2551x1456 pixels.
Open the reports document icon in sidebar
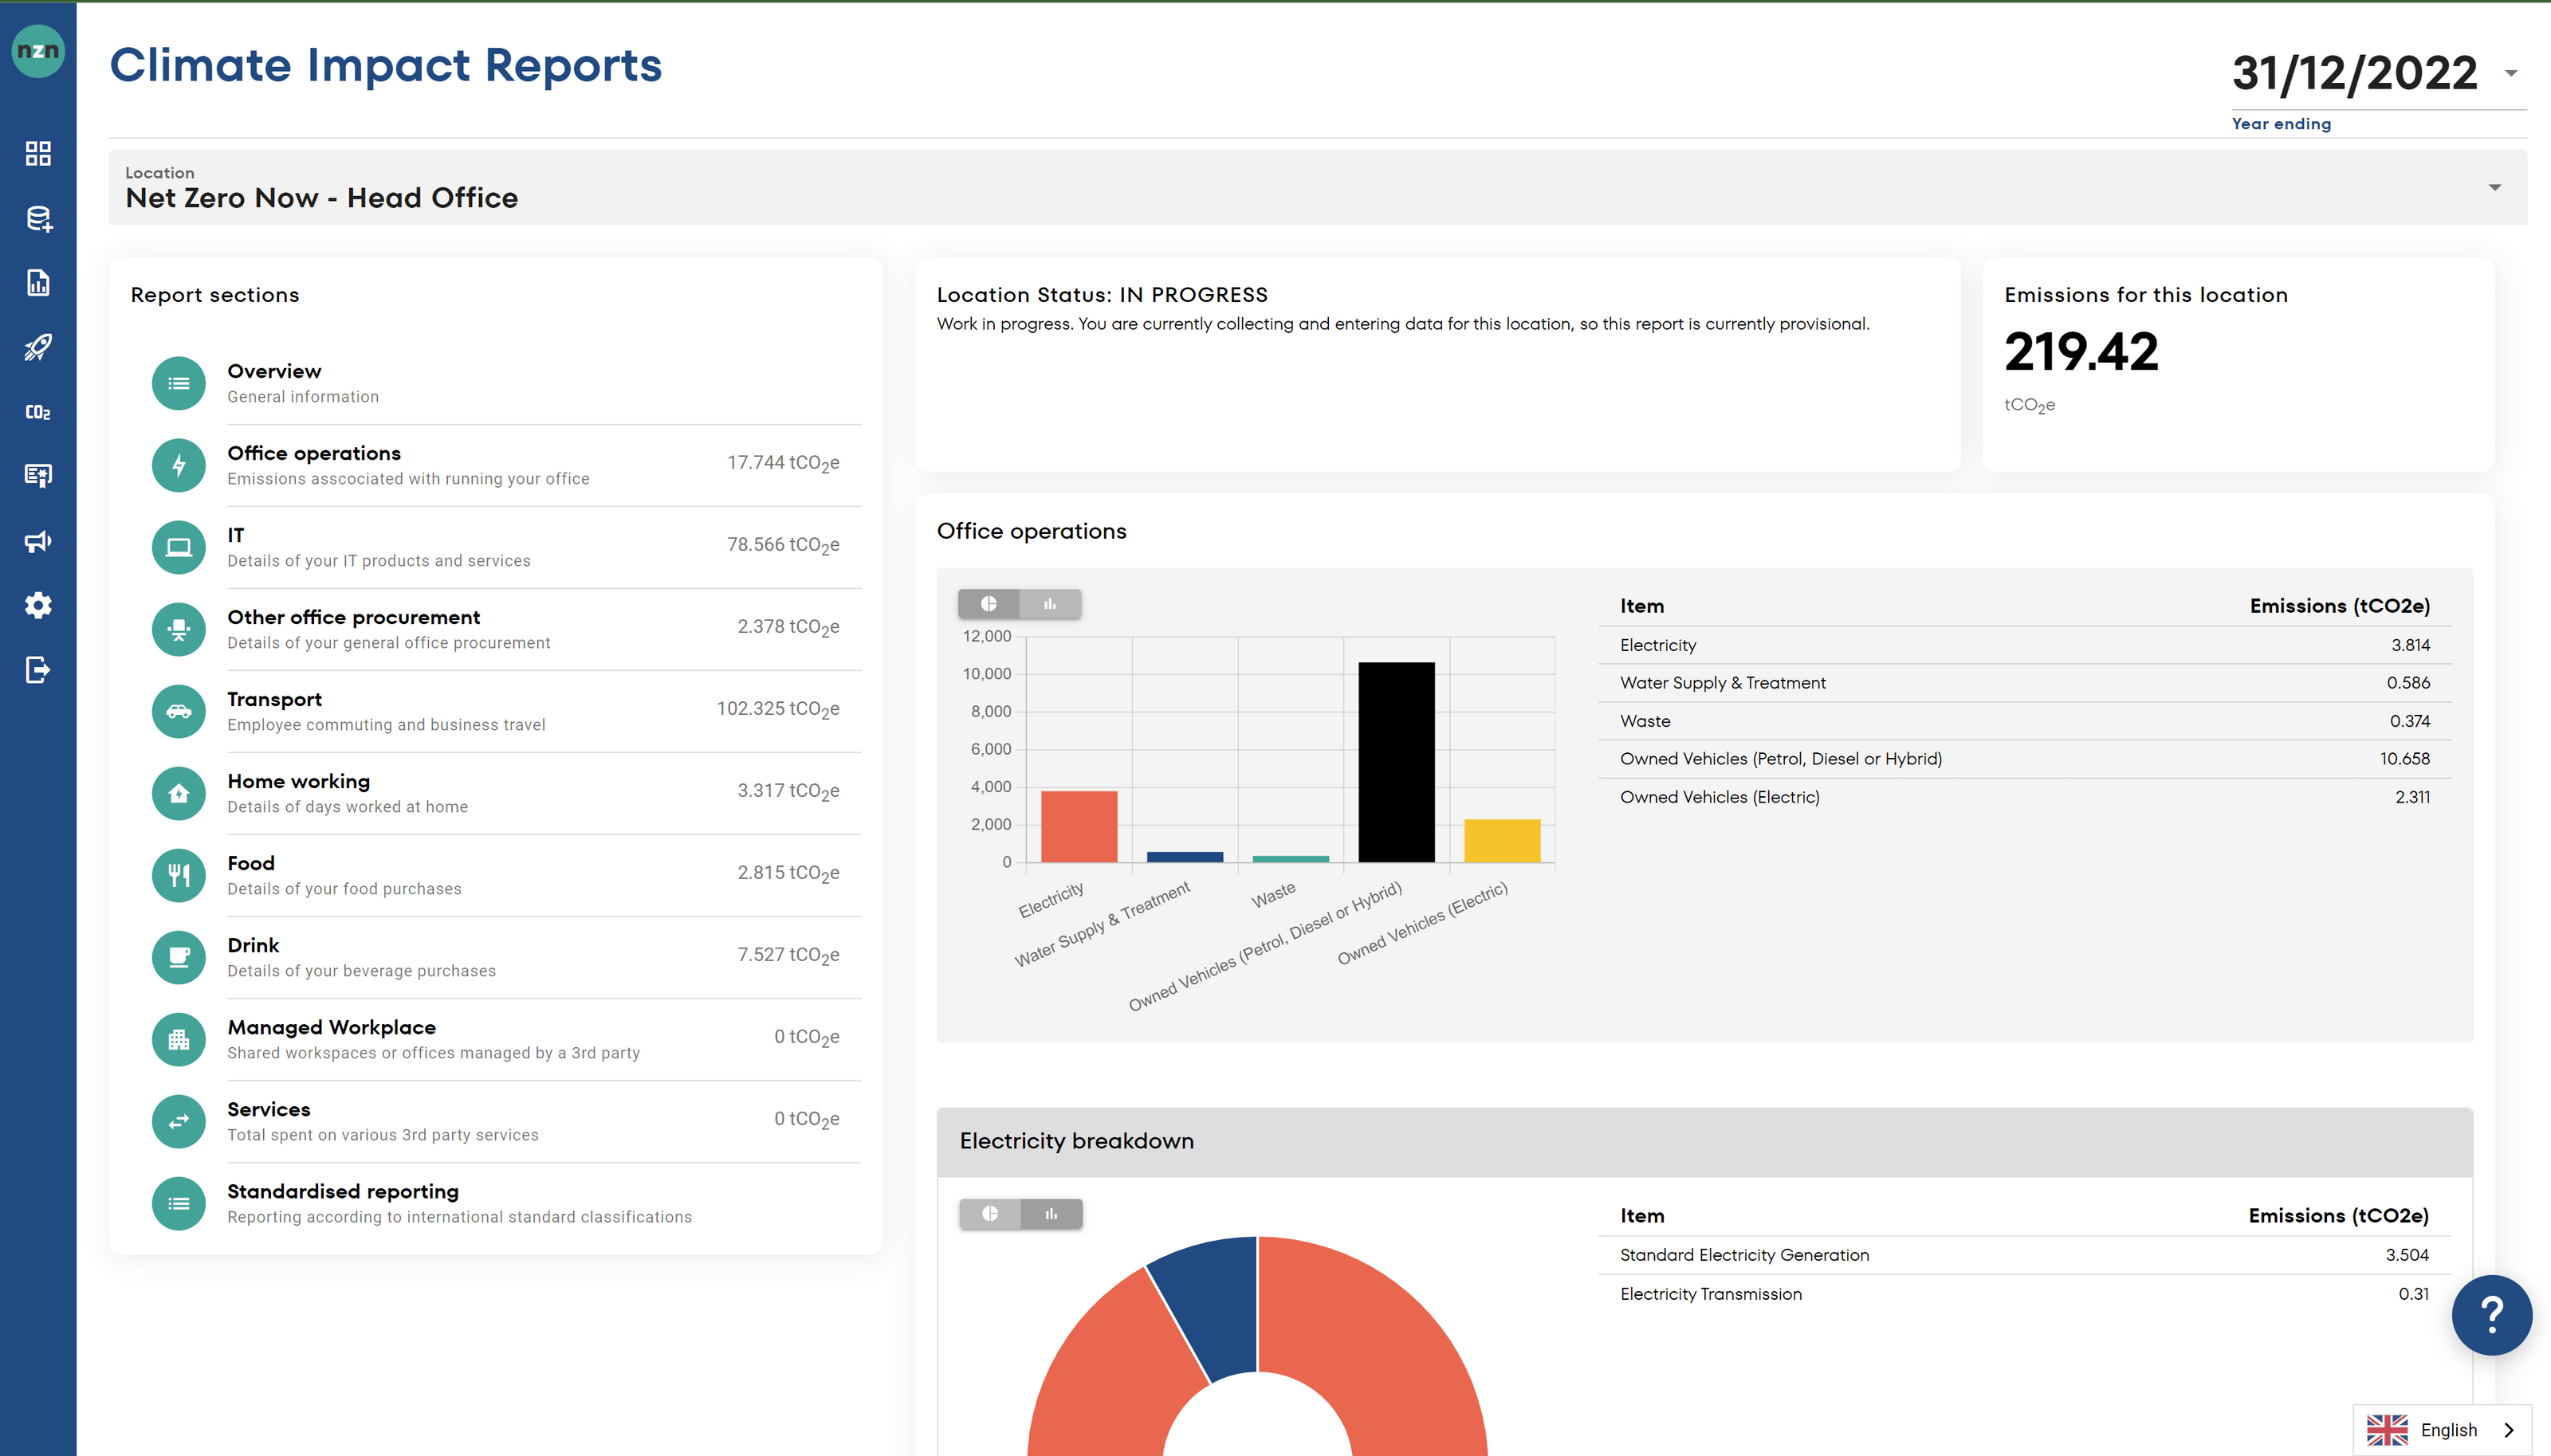pos(38,282)
